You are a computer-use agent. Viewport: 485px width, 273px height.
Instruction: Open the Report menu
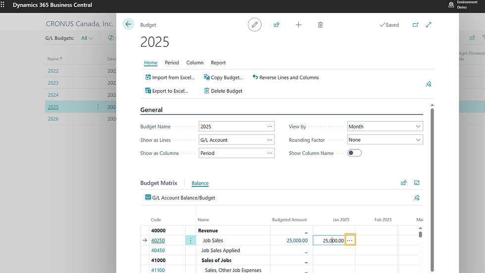[218, 62]
